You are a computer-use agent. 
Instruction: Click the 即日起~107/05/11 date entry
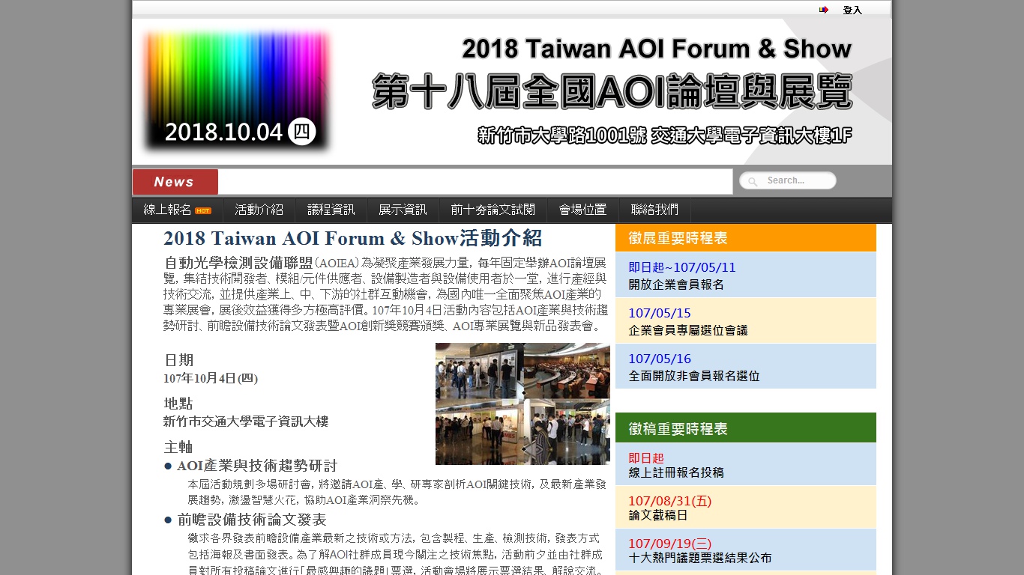tap(682, 268)
